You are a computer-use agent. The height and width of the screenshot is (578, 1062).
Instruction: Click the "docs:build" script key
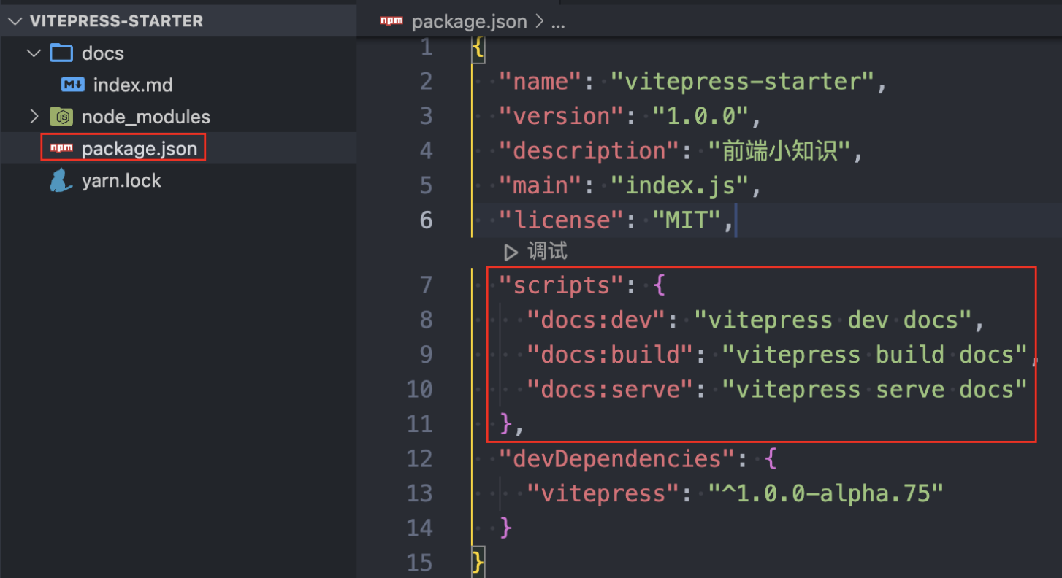coord(611,355)
